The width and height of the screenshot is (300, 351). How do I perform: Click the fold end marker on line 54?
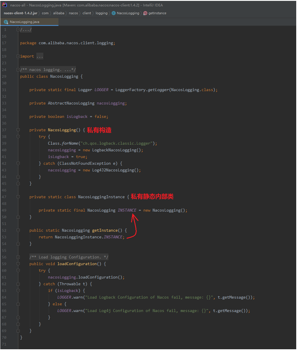[x=18, y=244]
